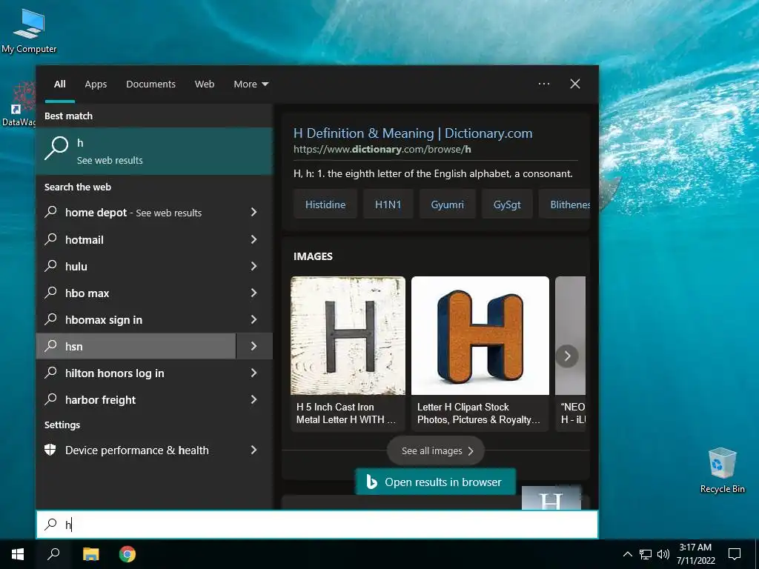Click the Gyumri related chip
Image resolution: width=759 pixels, height=569 pixels.
447,204
